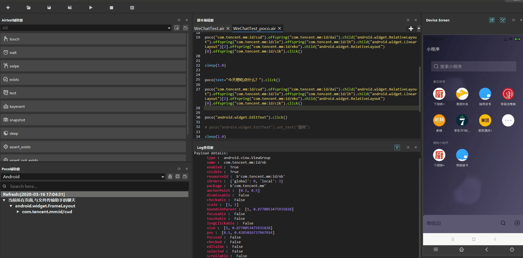Open the device tools wrench icon

503,20
